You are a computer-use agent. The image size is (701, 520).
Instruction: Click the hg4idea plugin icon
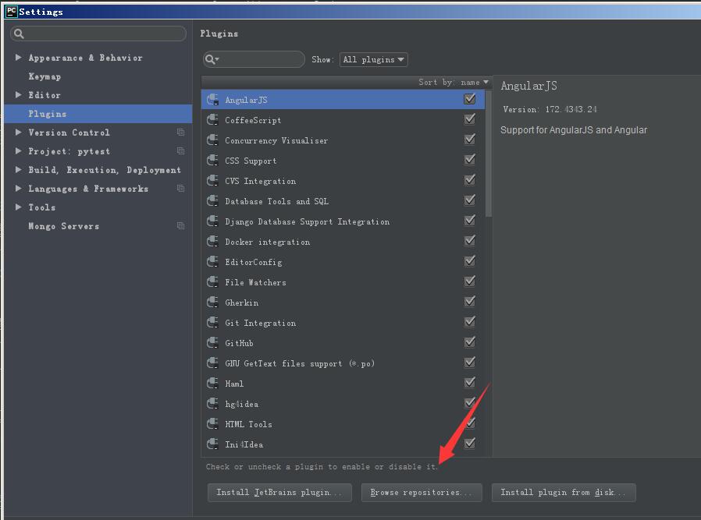pos(212,404)
